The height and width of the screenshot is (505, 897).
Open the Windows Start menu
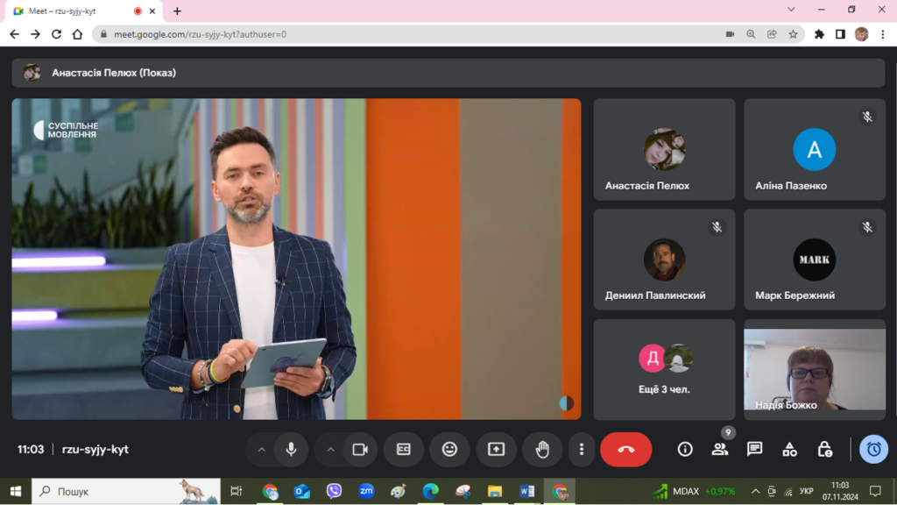click(16, 491)
